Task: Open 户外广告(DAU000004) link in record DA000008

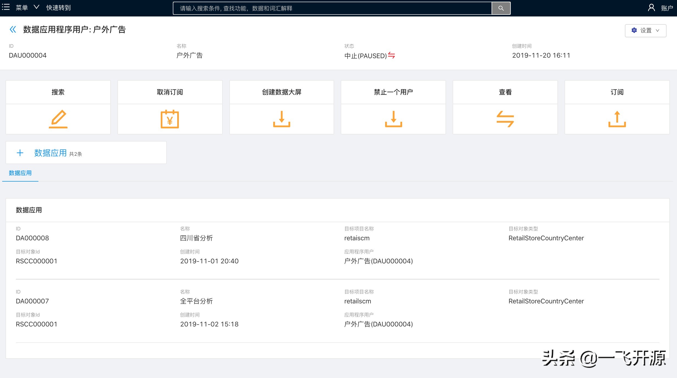Action: click(379, 261)
